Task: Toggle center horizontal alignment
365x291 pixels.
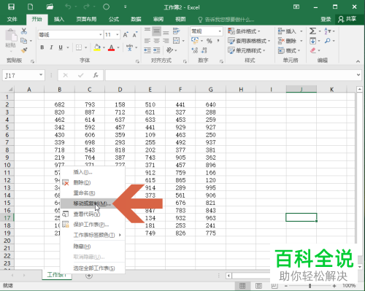Action: (157, 41)
